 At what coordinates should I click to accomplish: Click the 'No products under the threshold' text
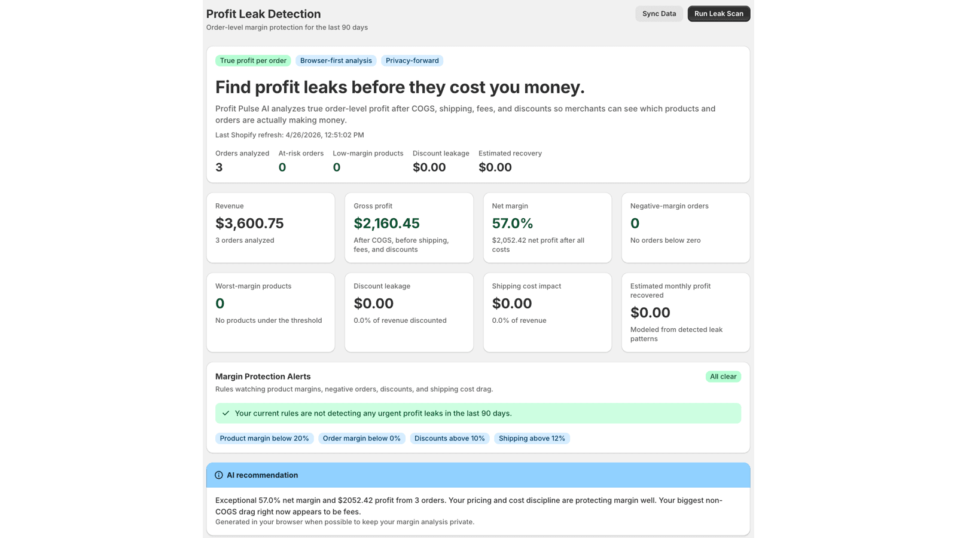tap(269, 320)
